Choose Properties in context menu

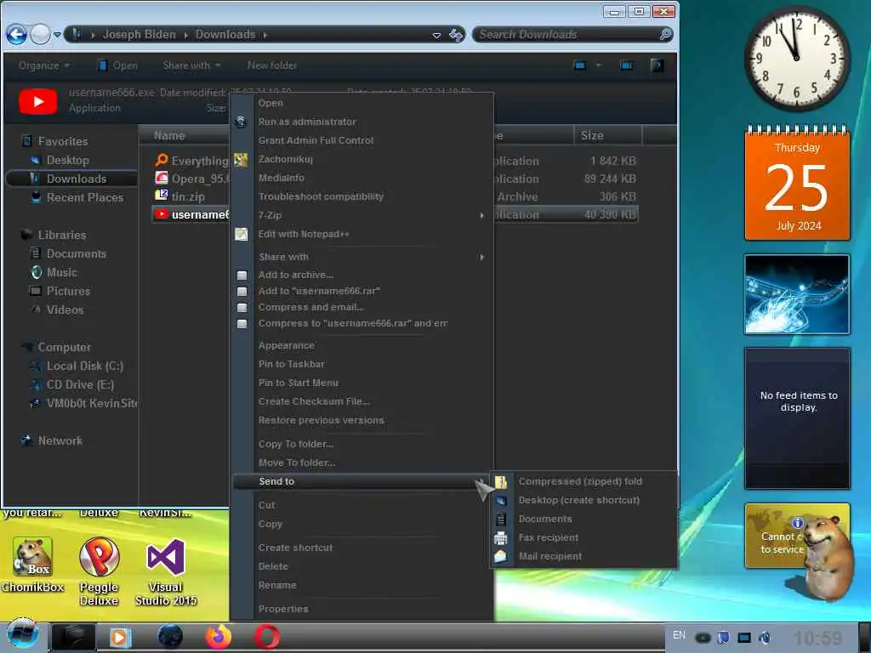(x=282, y=609)
